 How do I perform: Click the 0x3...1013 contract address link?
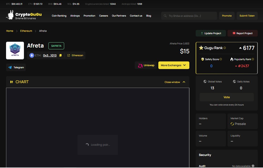coord(50,55)
